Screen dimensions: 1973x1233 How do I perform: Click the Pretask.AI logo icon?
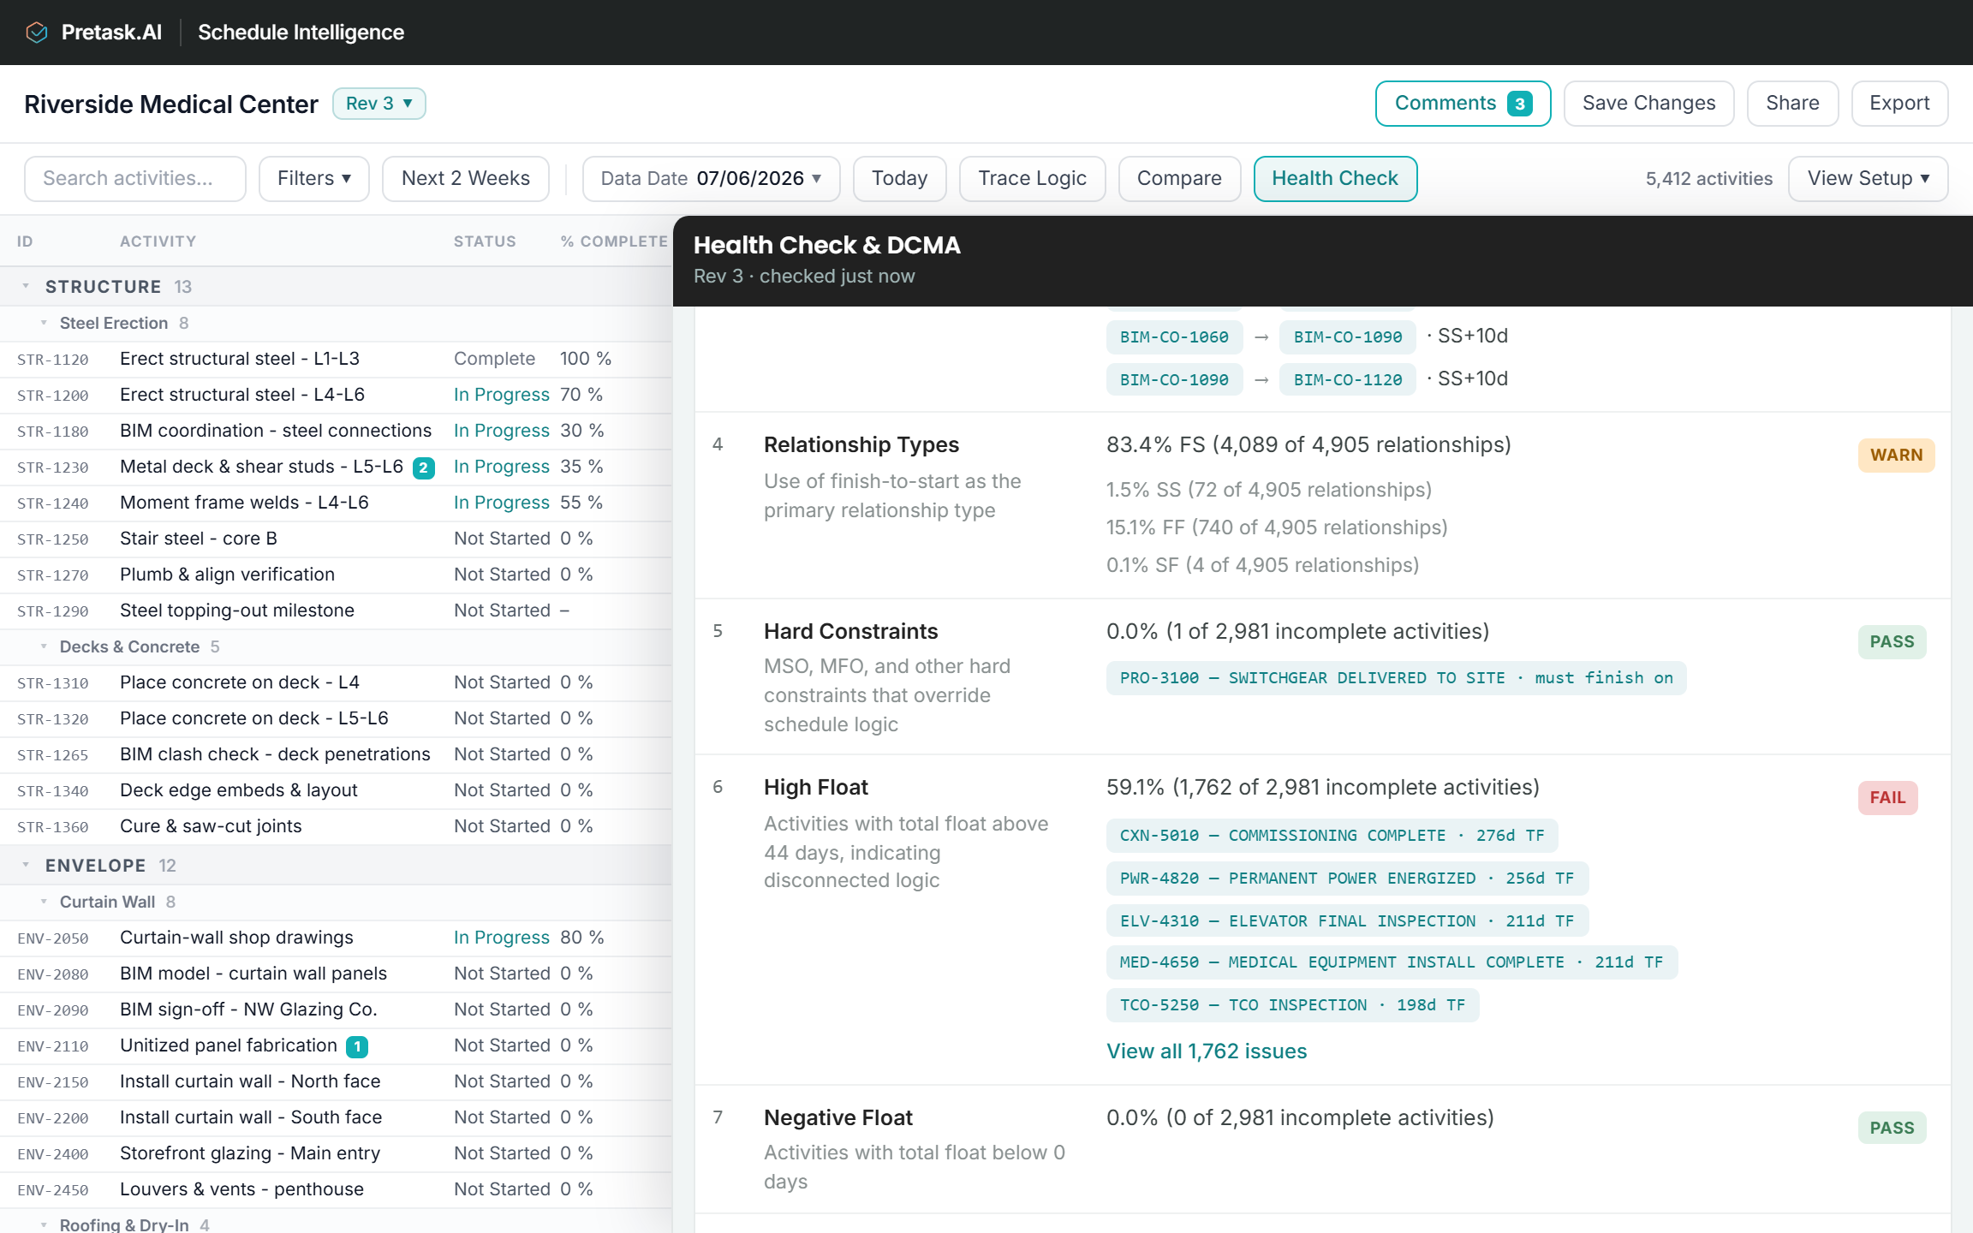tap(37, 33)
